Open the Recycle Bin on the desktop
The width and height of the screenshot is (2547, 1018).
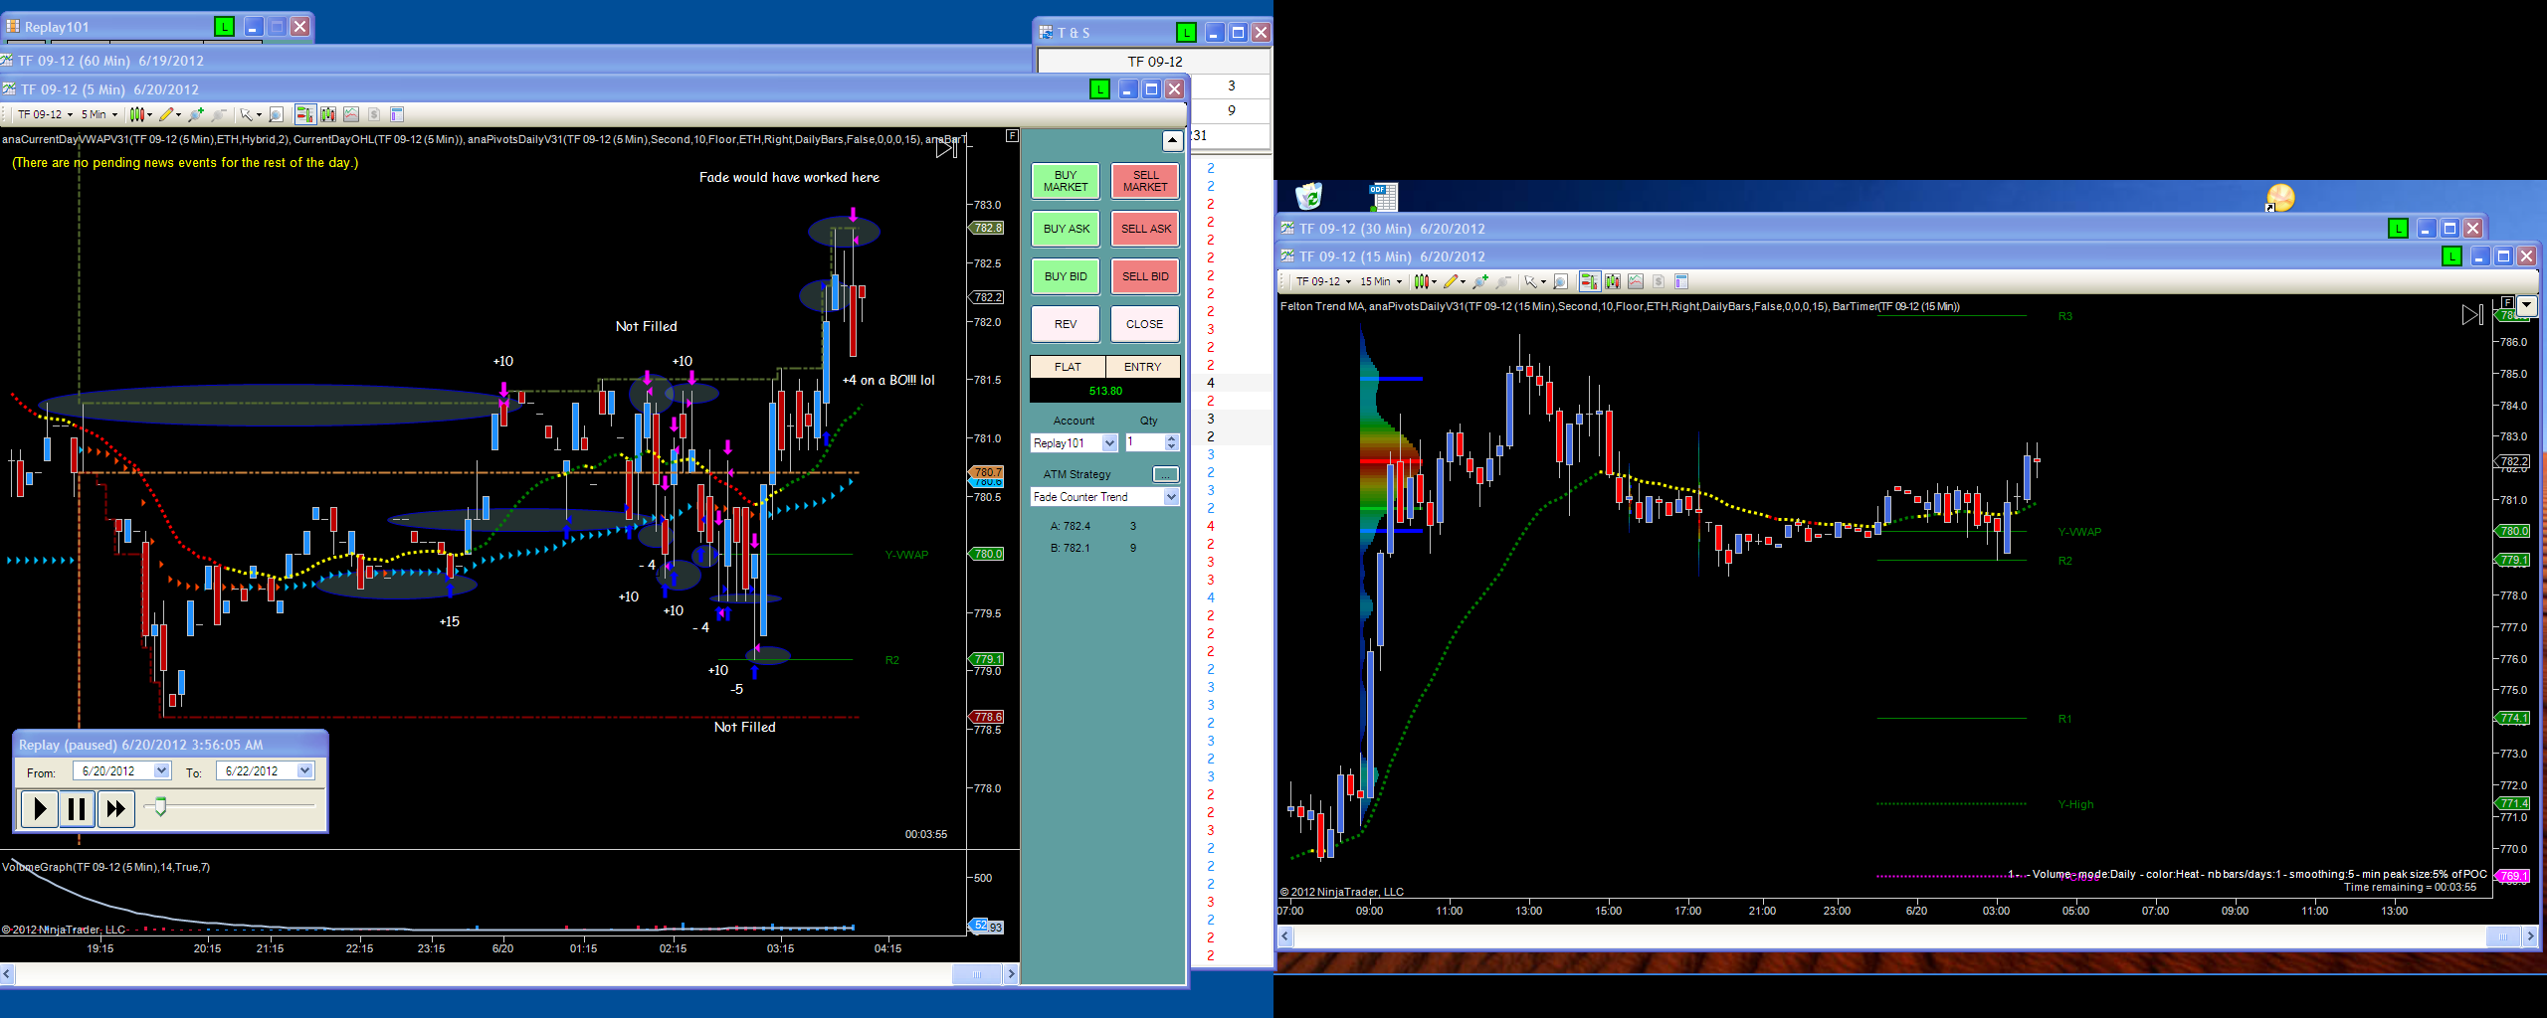click(1308, 196)
